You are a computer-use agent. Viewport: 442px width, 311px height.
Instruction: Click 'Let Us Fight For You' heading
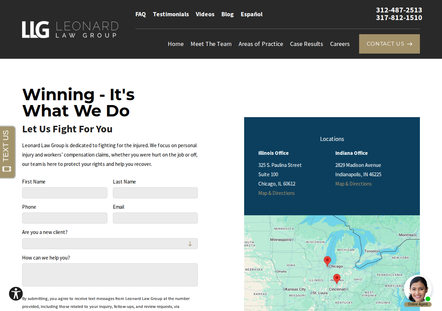(67, 129)
